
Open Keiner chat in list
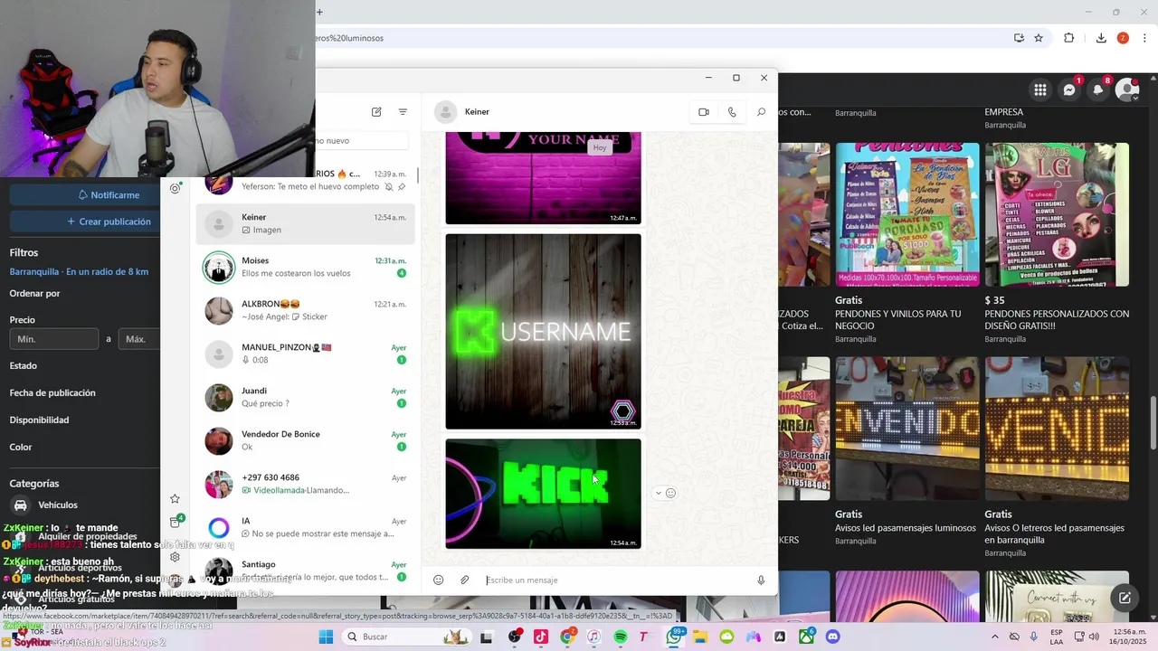click(306, 223)
